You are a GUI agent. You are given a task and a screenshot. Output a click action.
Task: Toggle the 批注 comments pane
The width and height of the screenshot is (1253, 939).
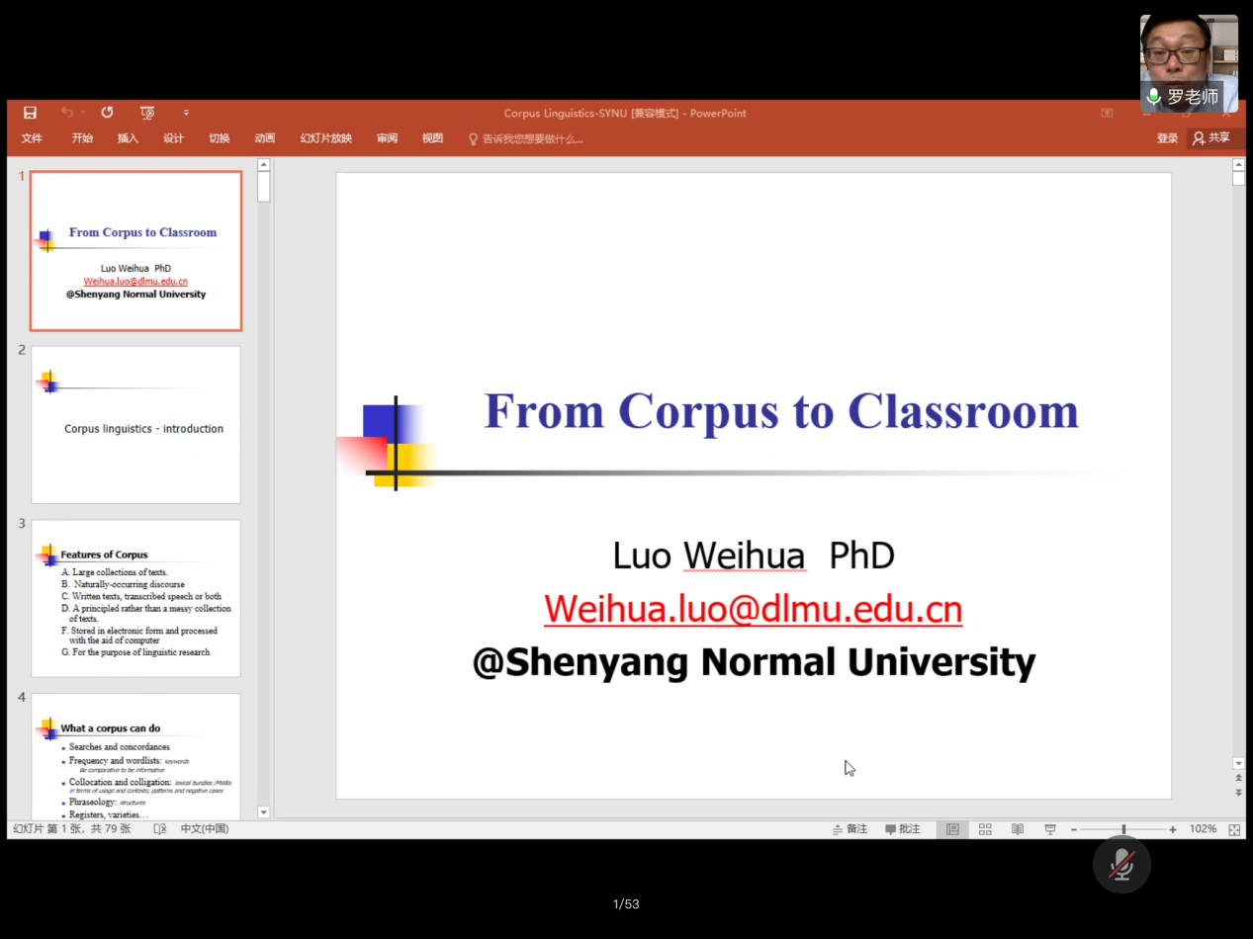pyautogui.click(x=903, y=829)
